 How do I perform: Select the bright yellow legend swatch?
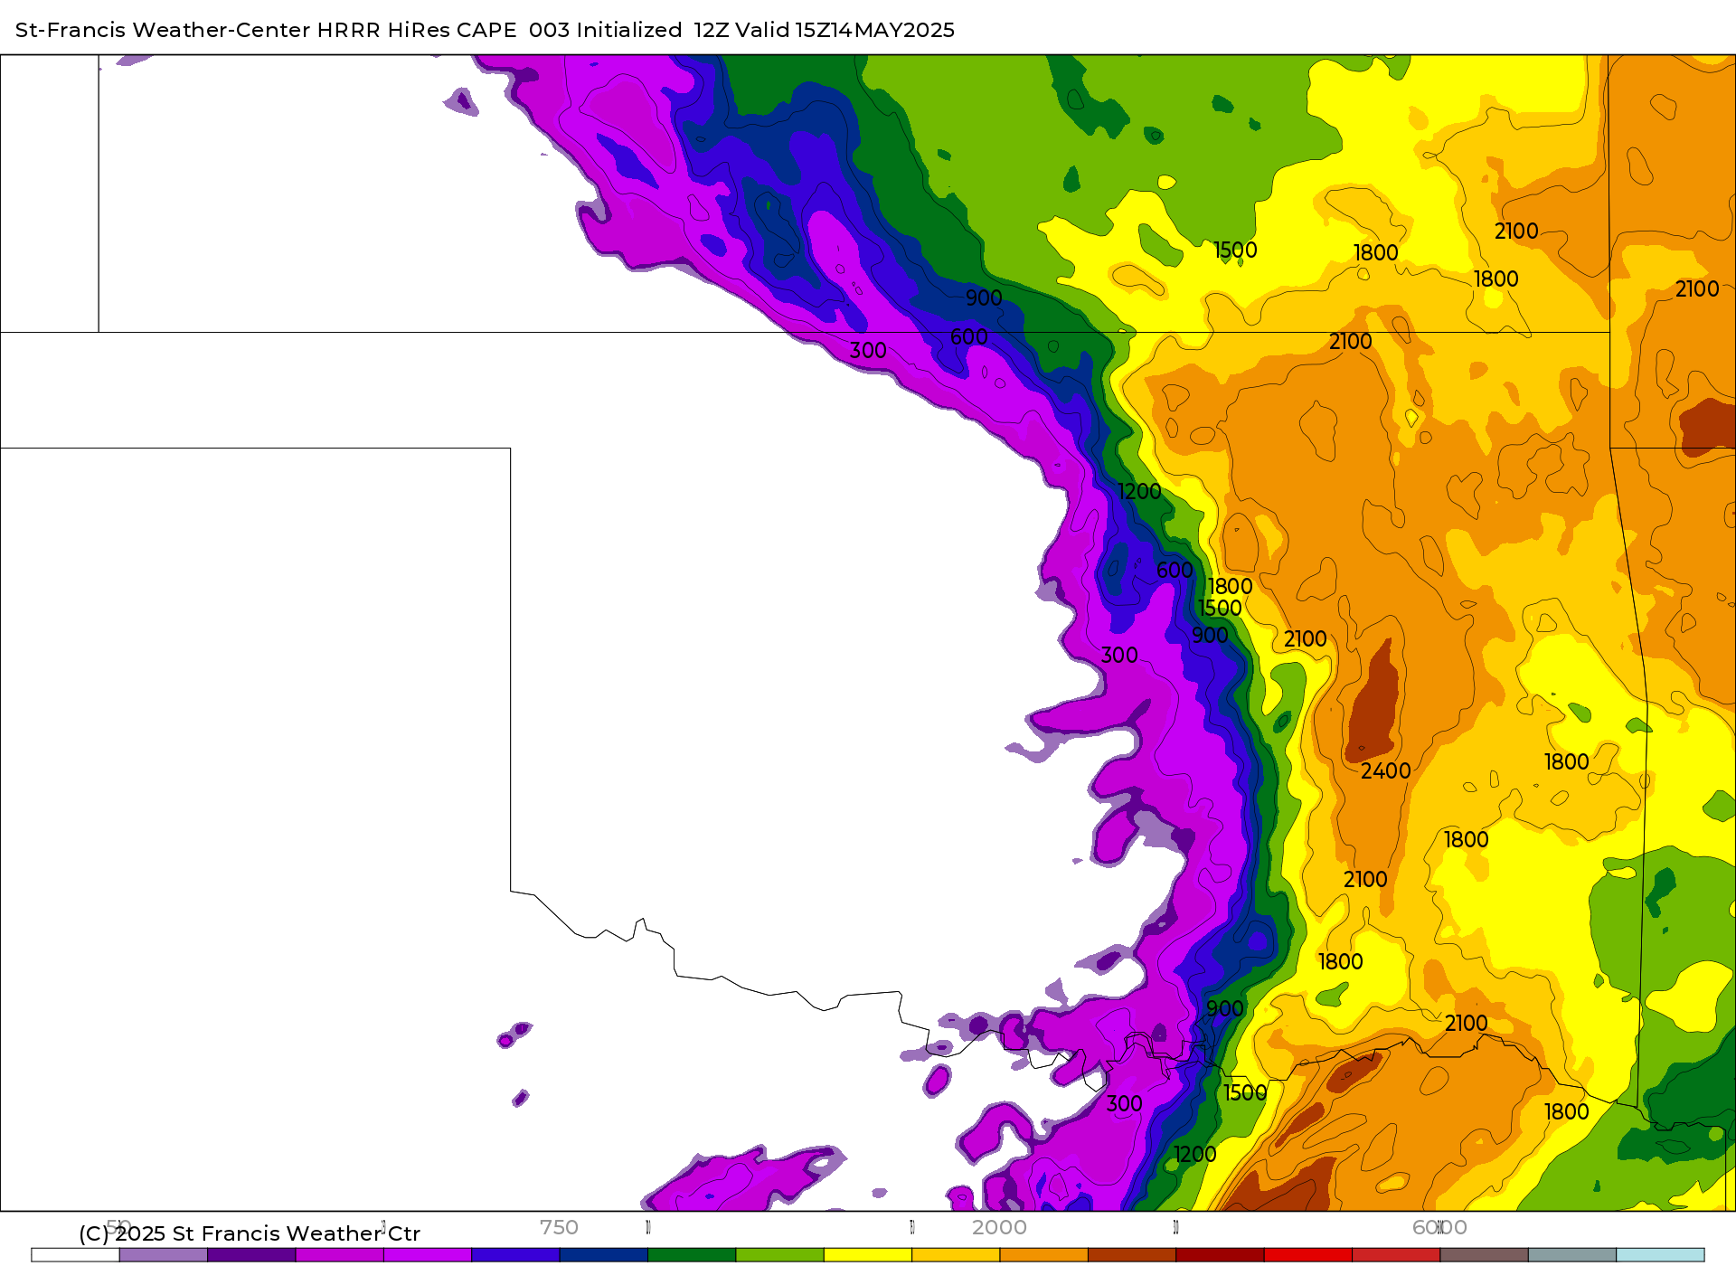coord(868,1254)
